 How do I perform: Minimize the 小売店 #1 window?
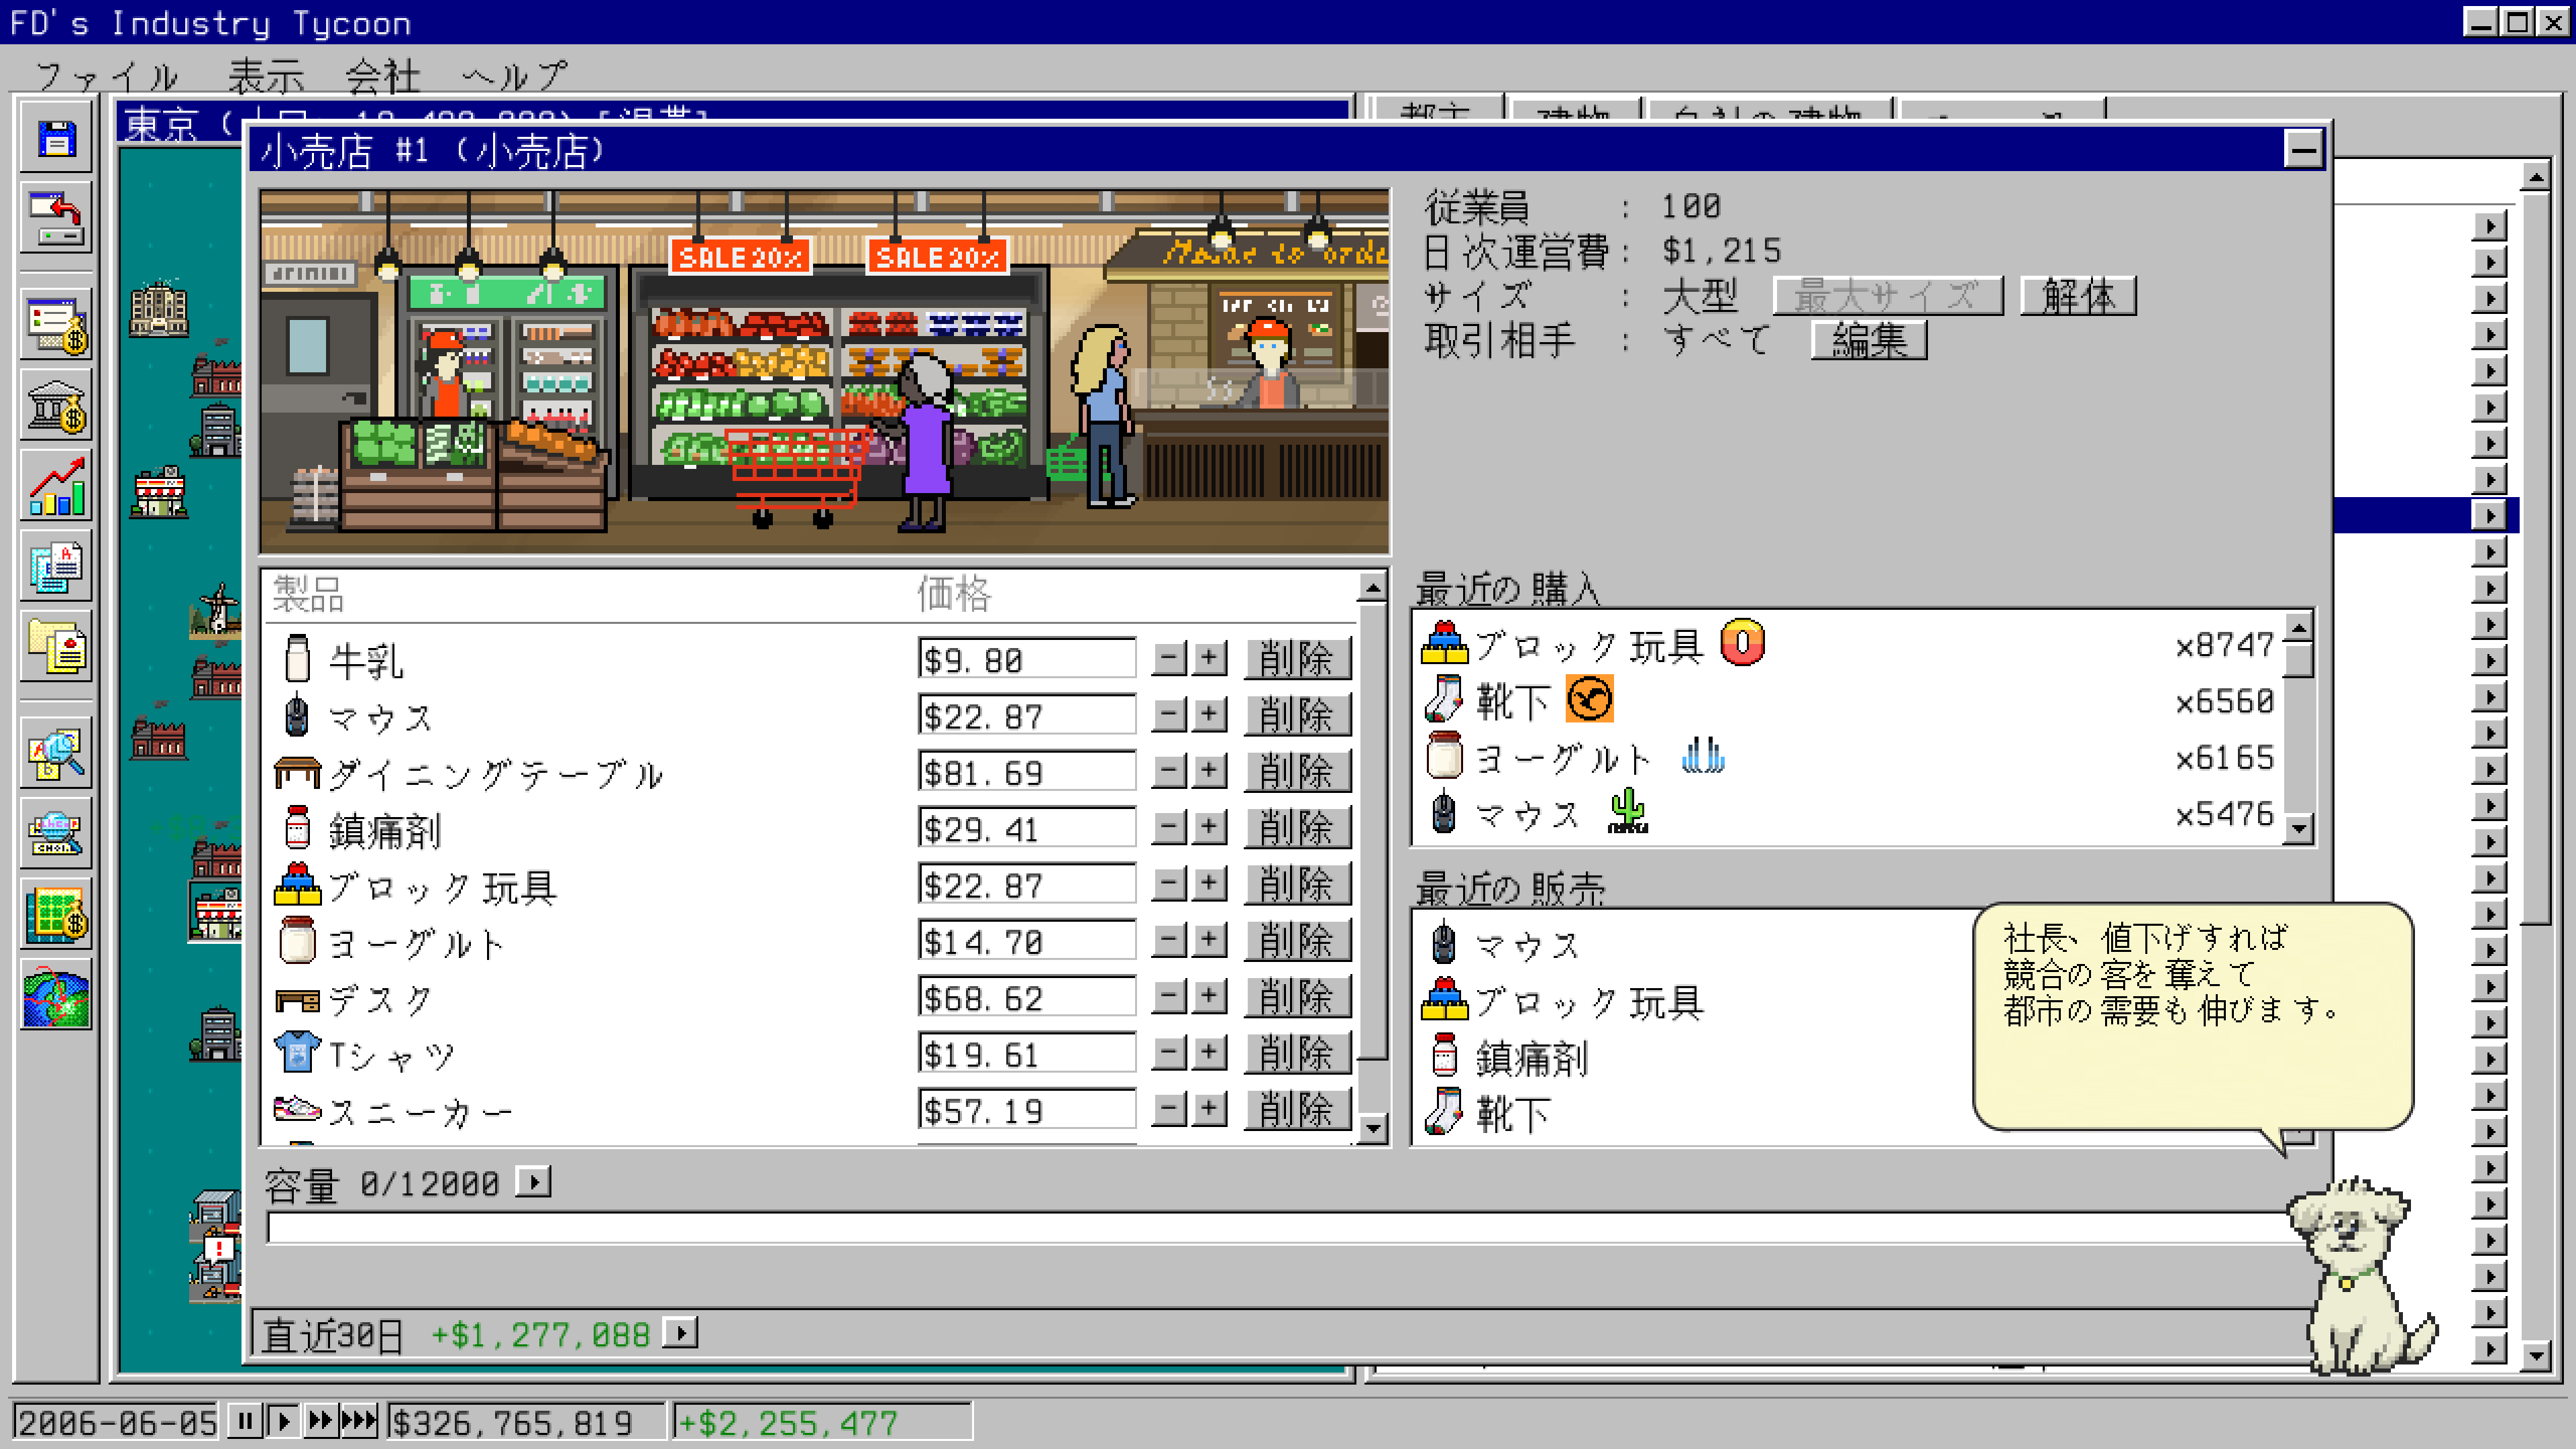[x=2304, y=150]
